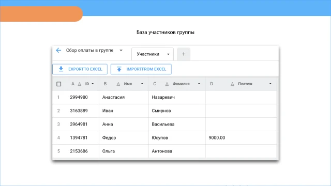
Task: Expand the Имя column menu arrow
Action: [x=142, y=84]
